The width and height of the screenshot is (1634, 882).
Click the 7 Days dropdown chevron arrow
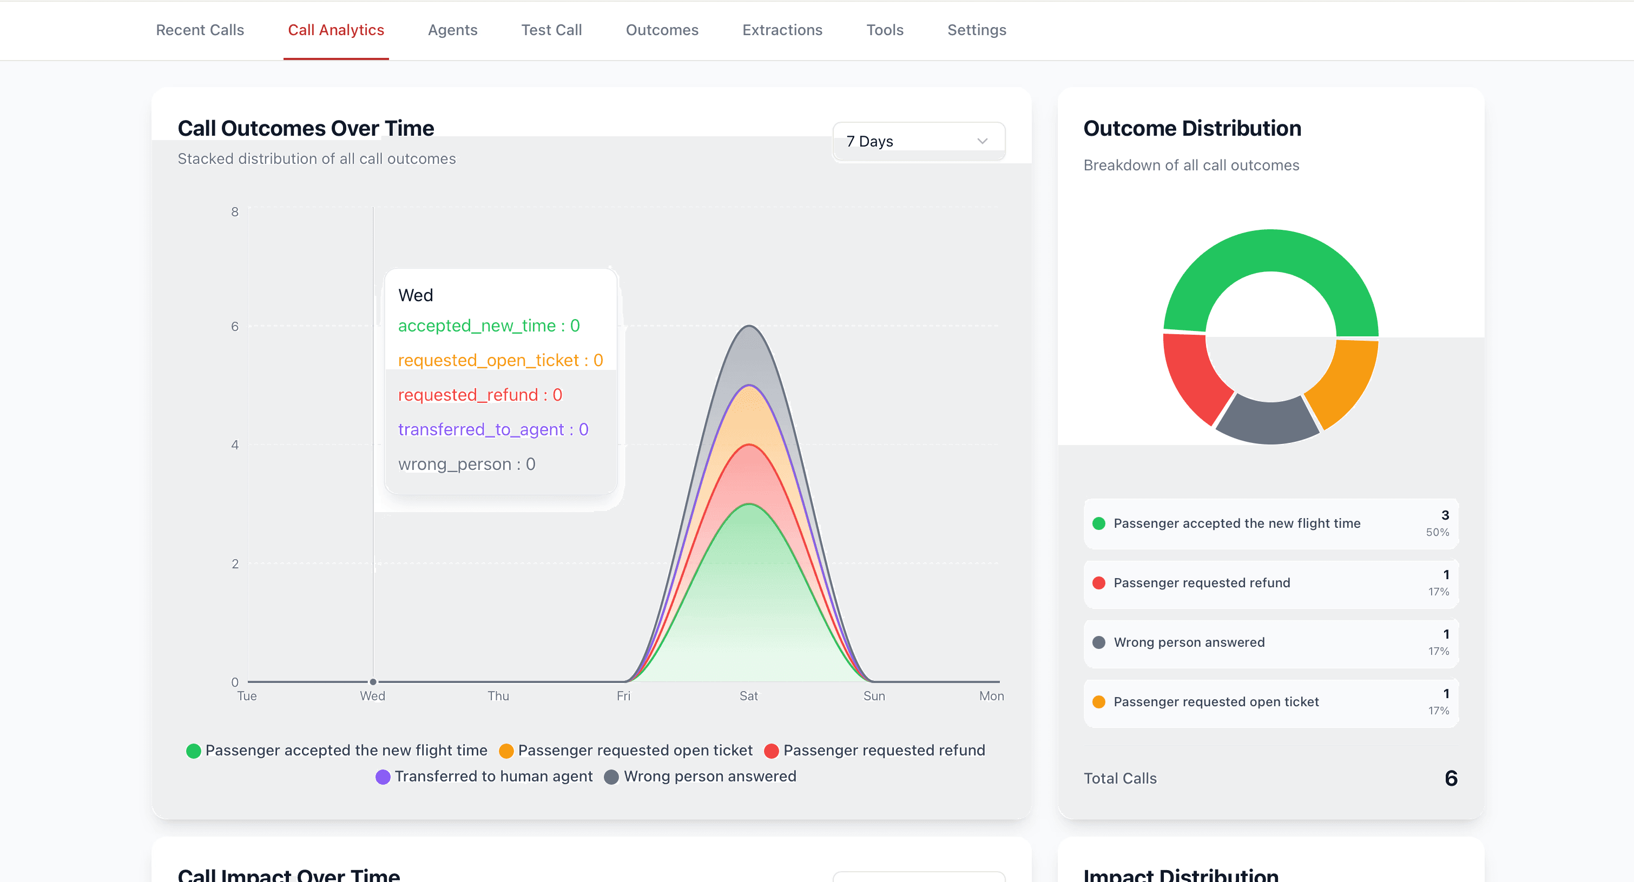click(x=982, y=141)
